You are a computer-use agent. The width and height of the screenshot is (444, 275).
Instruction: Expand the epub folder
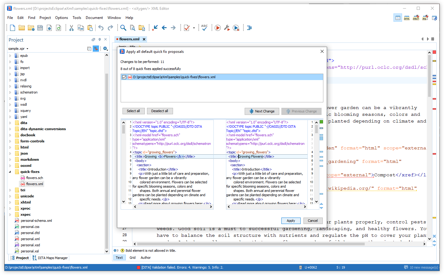(x=10, y=56)
